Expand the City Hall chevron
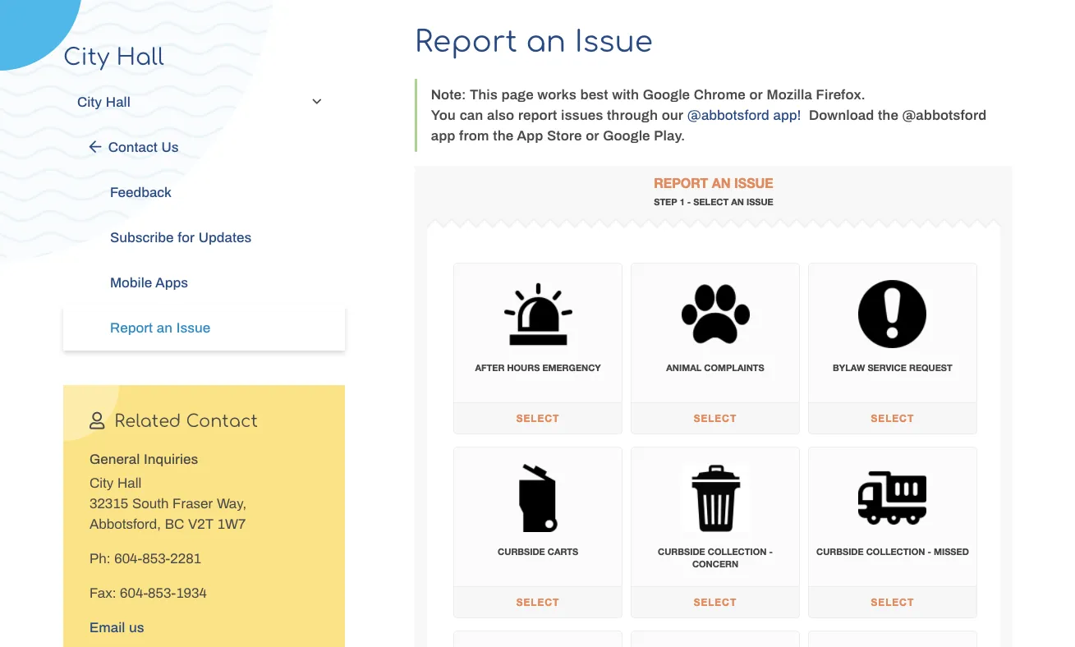The image size is (1075, 647). pos(317,102)
